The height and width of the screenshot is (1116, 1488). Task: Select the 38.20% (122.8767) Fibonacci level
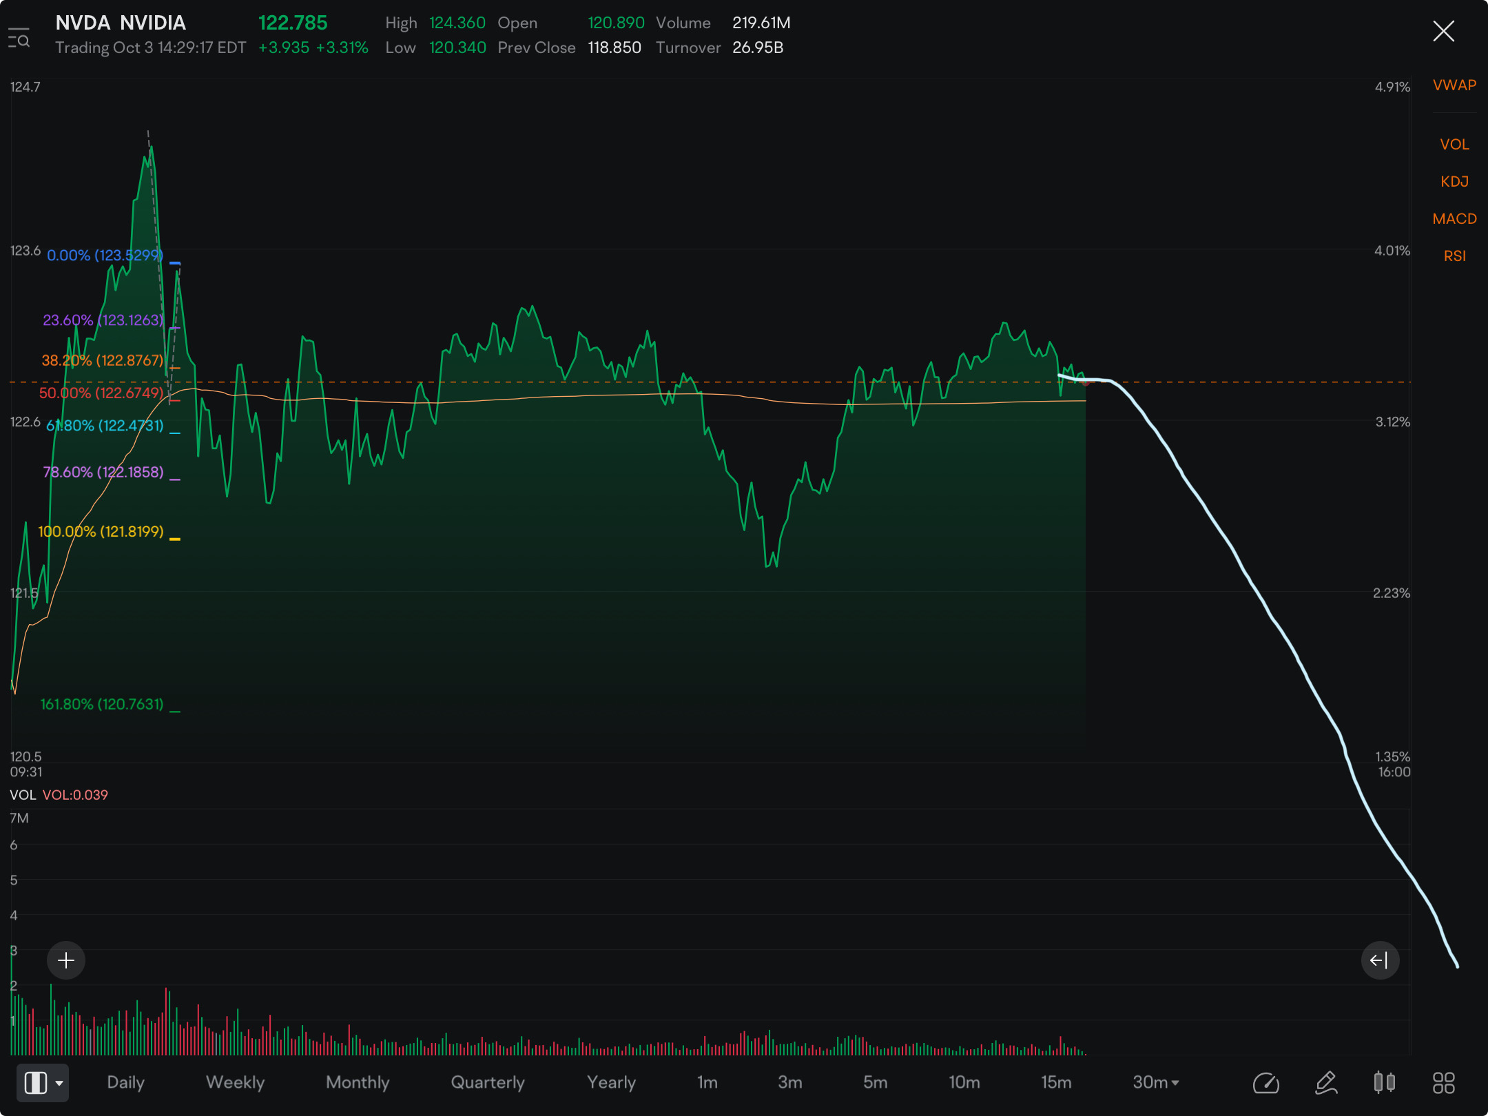(x=103, y=360)
